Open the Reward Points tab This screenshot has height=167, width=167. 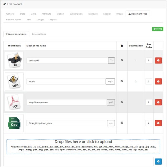(x=14, y=20)
